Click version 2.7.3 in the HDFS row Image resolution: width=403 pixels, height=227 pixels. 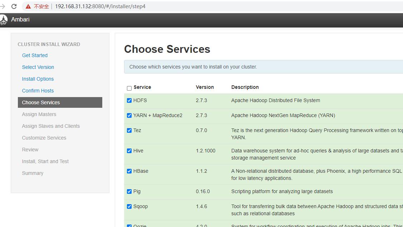(202, 101)
